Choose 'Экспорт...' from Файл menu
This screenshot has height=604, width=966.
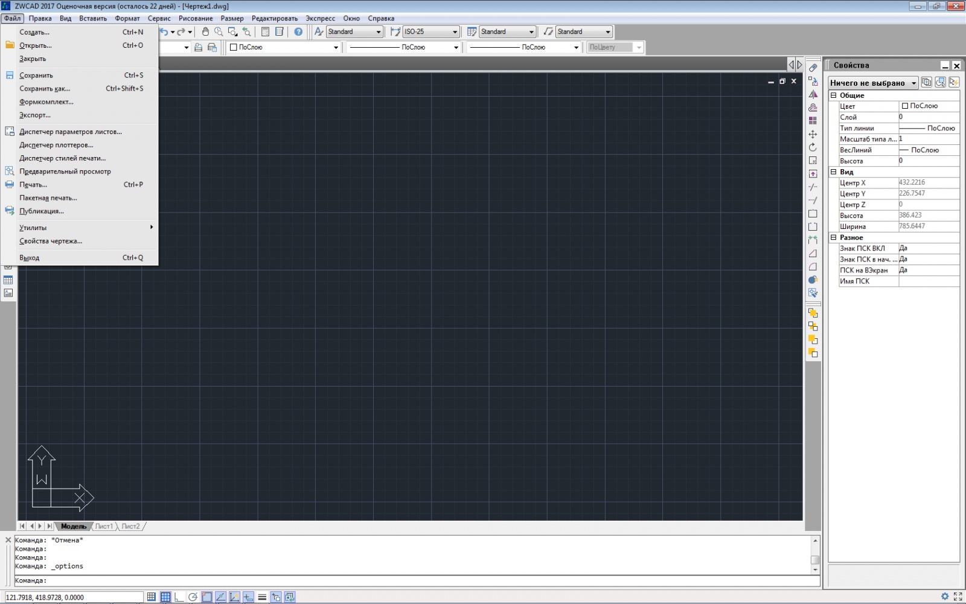(80, 115)
